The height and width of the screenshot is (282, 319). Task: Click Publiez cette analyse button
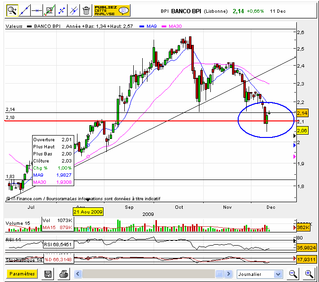coord(112,10)
